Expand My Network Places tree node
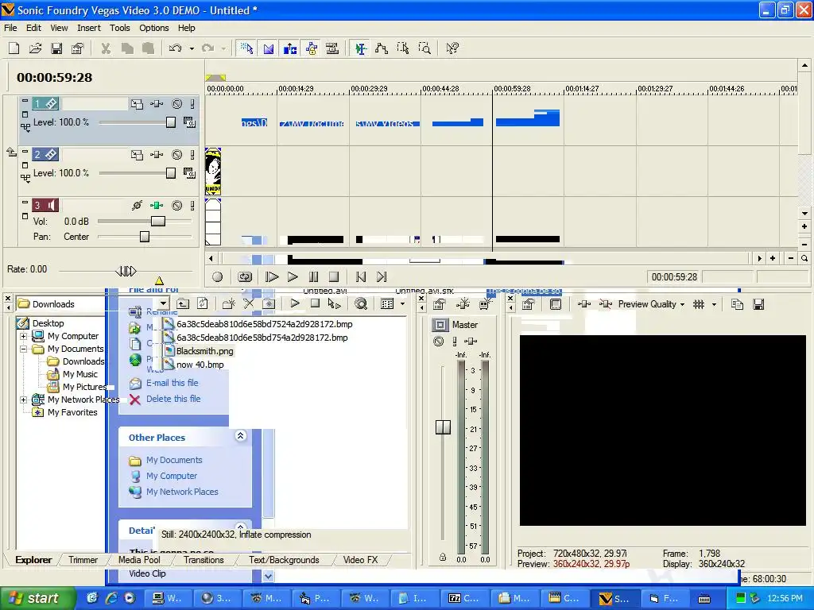The height and width of the screenshot is (610, 814). [23, 400]
